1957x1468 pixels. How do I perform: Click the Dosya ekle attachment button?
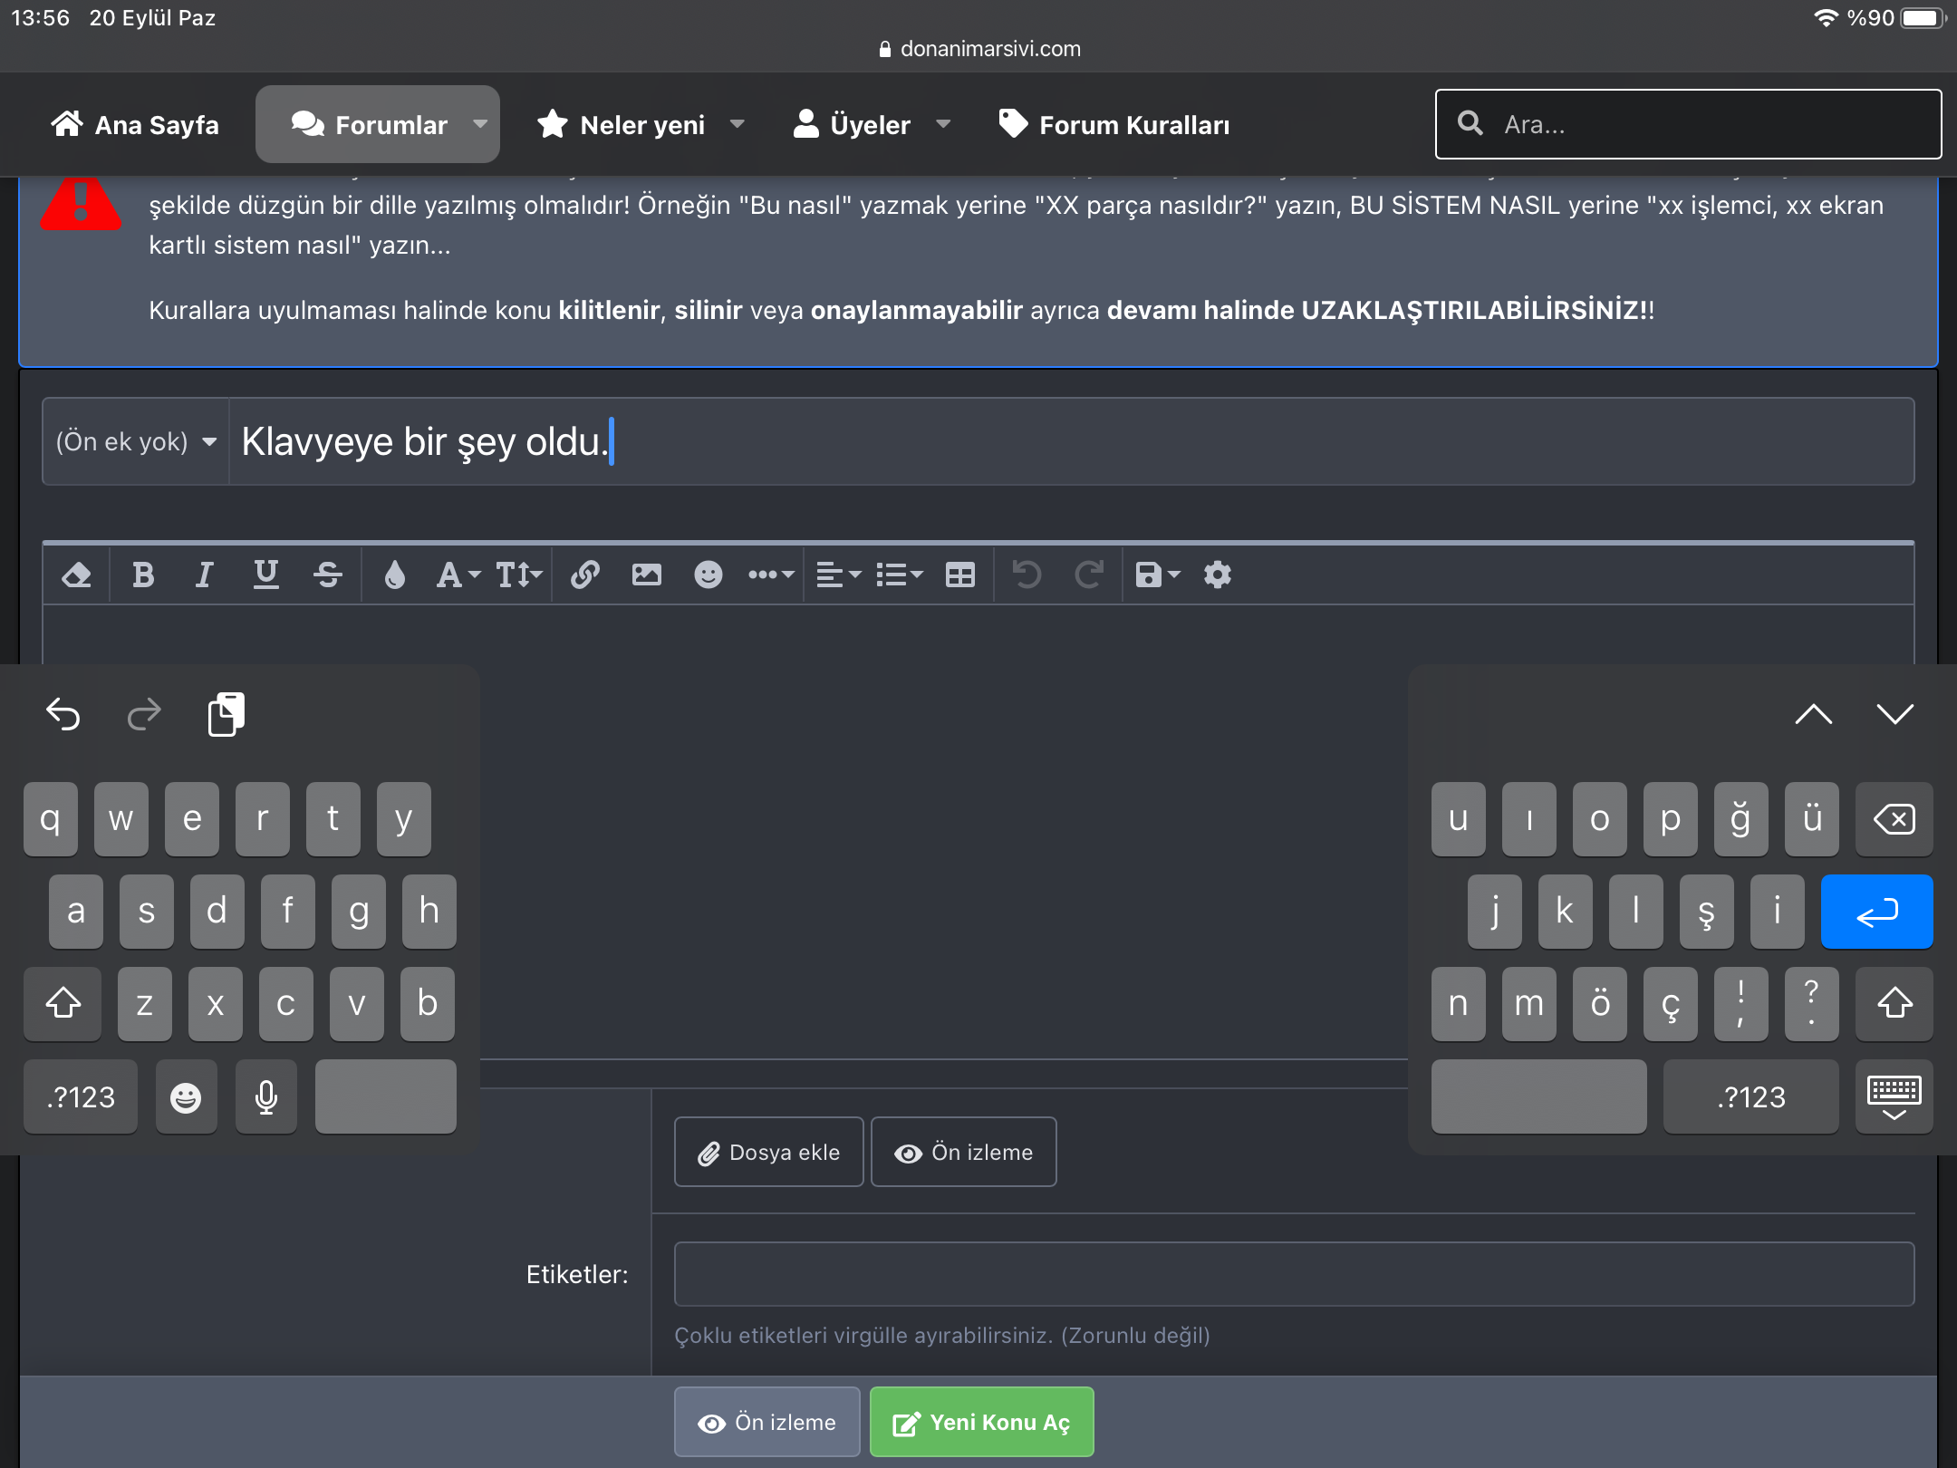tap(768, 1153)
